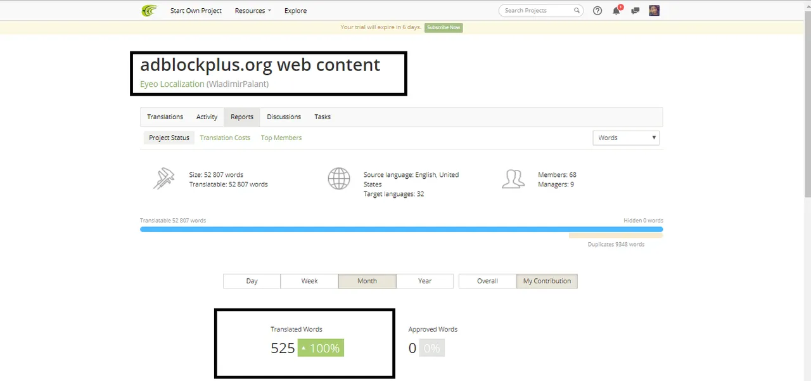The height and width of the screenshot is (381, 811).
Task: Click the gray 0% badge
Action: click(x=431, y=348)
